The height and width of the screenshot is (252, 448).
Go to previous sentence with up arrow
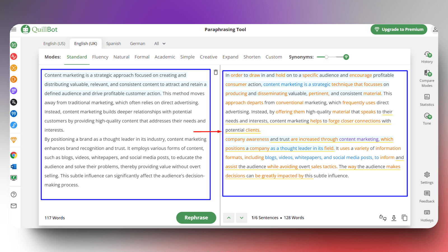point(229,218)
